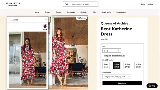Viewport: 160px width, 90px height.
Task: Open the Accessories navigation item
Action: 71,12
